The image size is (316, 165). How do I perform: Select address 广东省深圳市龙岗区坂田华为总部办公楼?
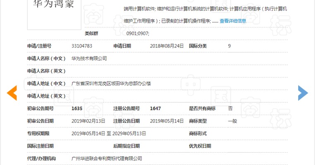click(111, 83)
